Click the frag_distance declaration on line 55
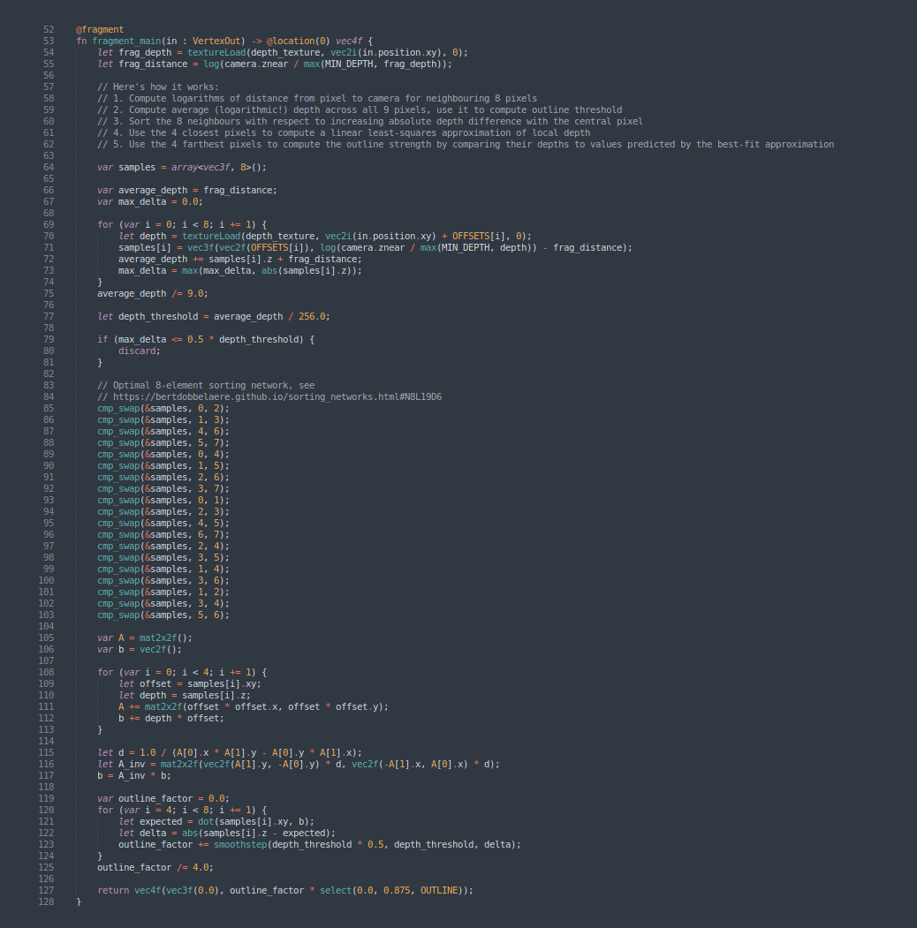 (x=152, y=64)
